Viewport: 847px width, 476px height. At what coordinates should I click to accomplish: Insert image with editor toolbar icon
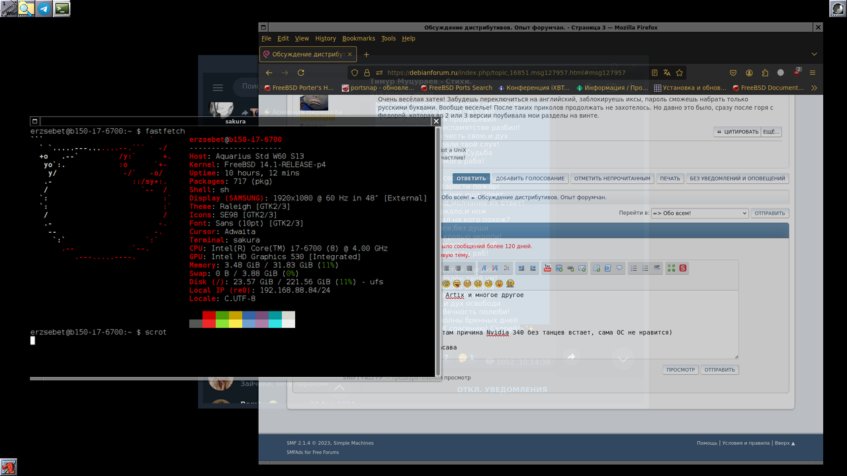coord(560,268)
